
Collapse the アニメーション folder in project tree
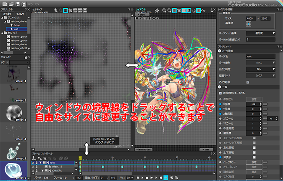click(x=2, y=17)
